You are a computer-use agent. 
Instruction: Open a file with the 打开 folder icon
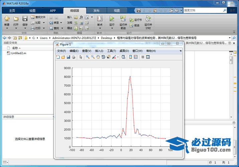click(x=16, y=19)
